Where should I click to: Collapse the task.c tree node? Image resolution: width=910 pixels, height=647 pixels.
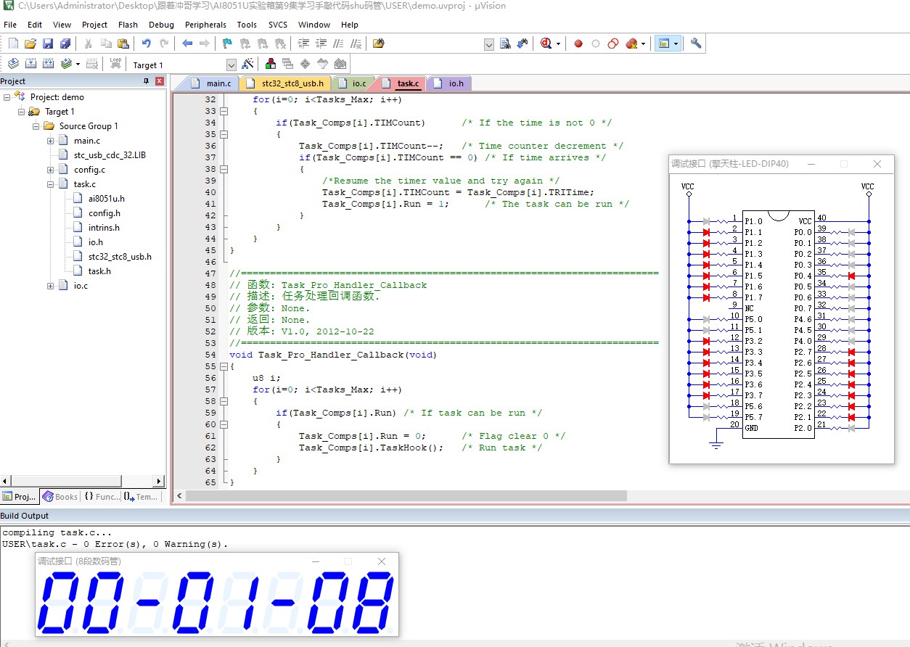[x=51, y=184]
